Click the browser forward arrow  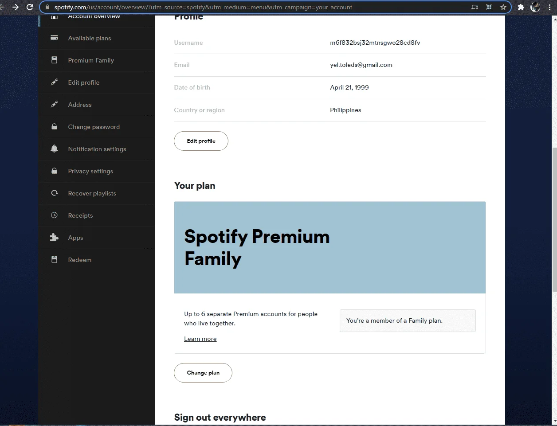(16, 7)
